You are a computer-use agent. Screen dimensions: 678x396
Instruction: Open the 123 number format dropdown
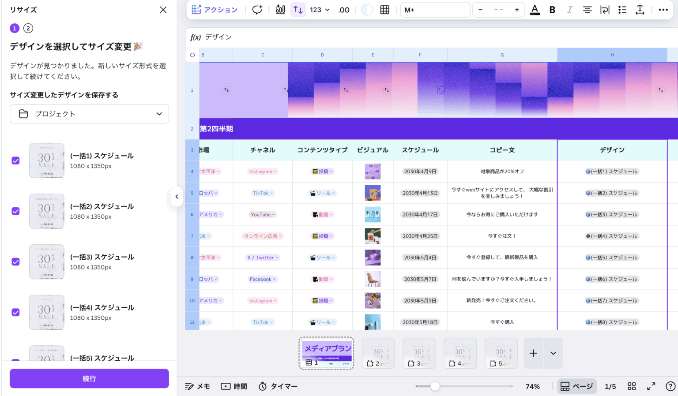(x=320, y=10)
